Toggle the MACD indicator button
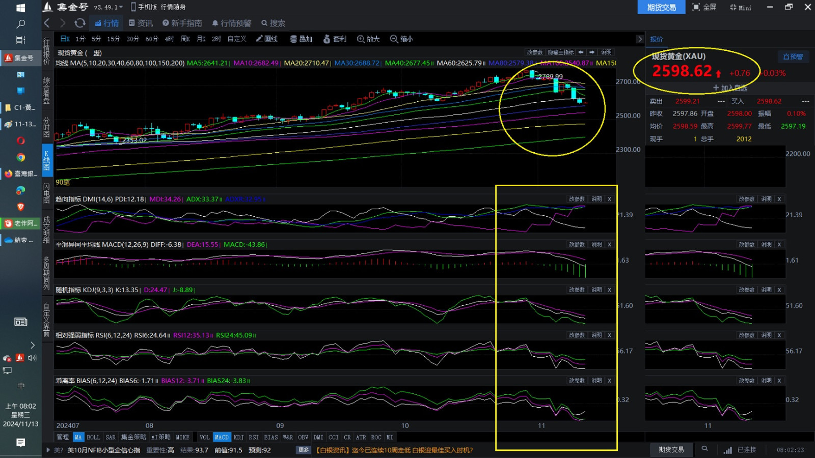 coord(222,437)
